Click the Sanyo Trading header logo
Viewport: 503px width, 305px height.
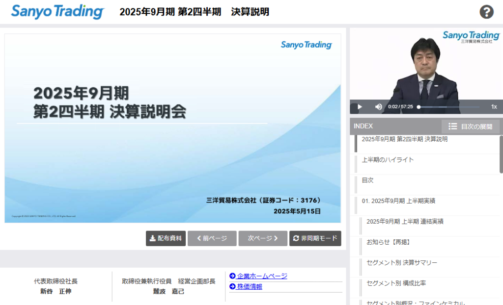(x=58, y=12)
